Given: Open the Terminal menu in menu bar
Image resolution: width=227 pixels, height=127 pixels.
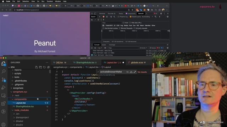Looking at the screenshot, I should coord(50,1).
